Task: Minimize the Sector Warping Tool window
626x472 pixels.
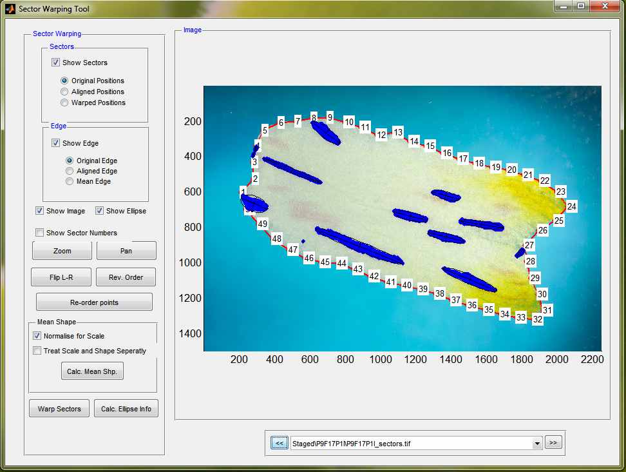Action: [x=564, y=6]
